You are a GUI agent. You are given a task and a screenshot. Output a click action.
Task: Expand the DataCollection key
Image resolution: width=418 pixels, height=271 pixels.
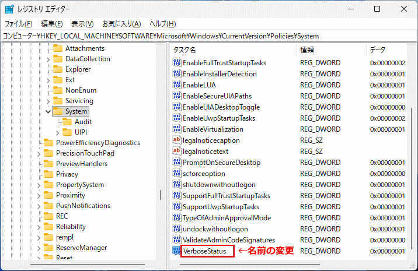coord(48,59)
